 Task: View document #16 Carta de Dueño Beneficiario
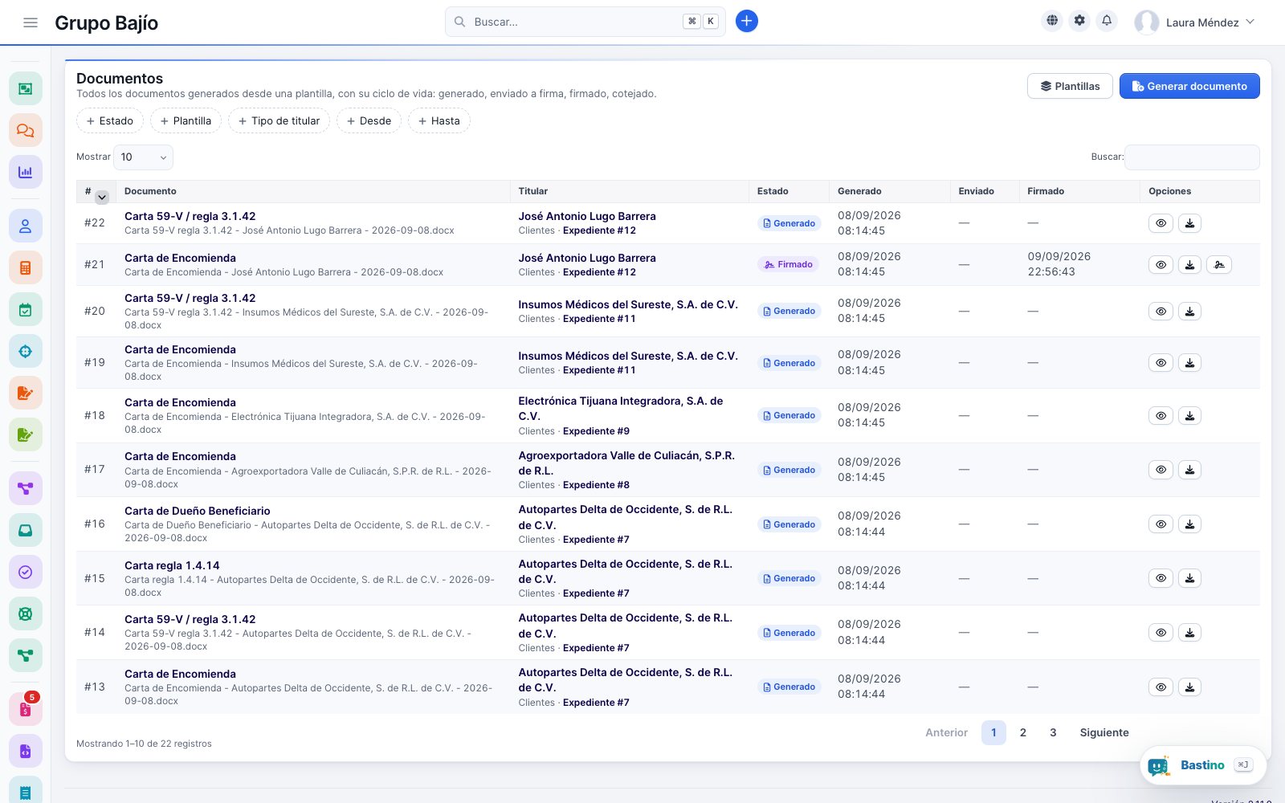[1161, 524]
